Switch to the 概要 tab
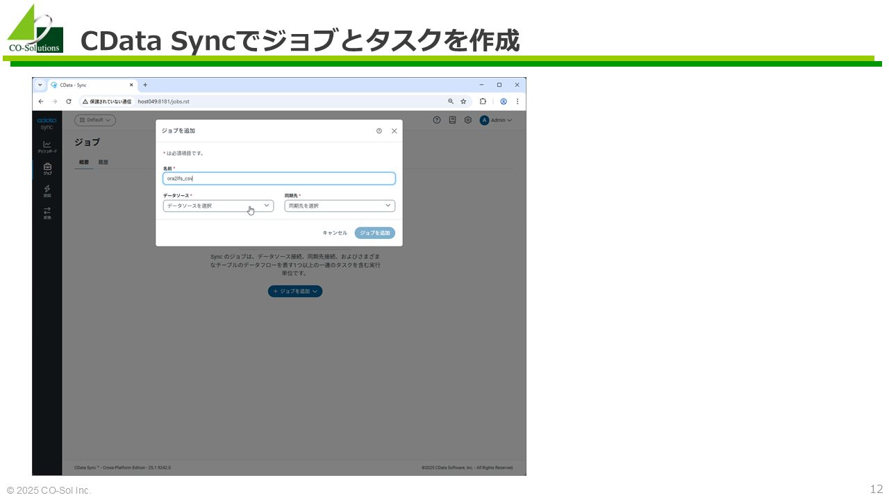The width and height of the screenshot is (889, 500). coord(84,162)
